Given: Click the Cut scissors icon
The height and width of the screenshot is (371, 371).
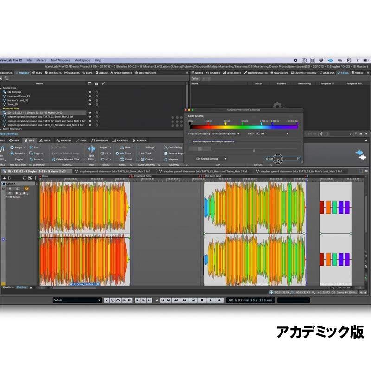Looking at the screenshot, I should pos(31,147).
